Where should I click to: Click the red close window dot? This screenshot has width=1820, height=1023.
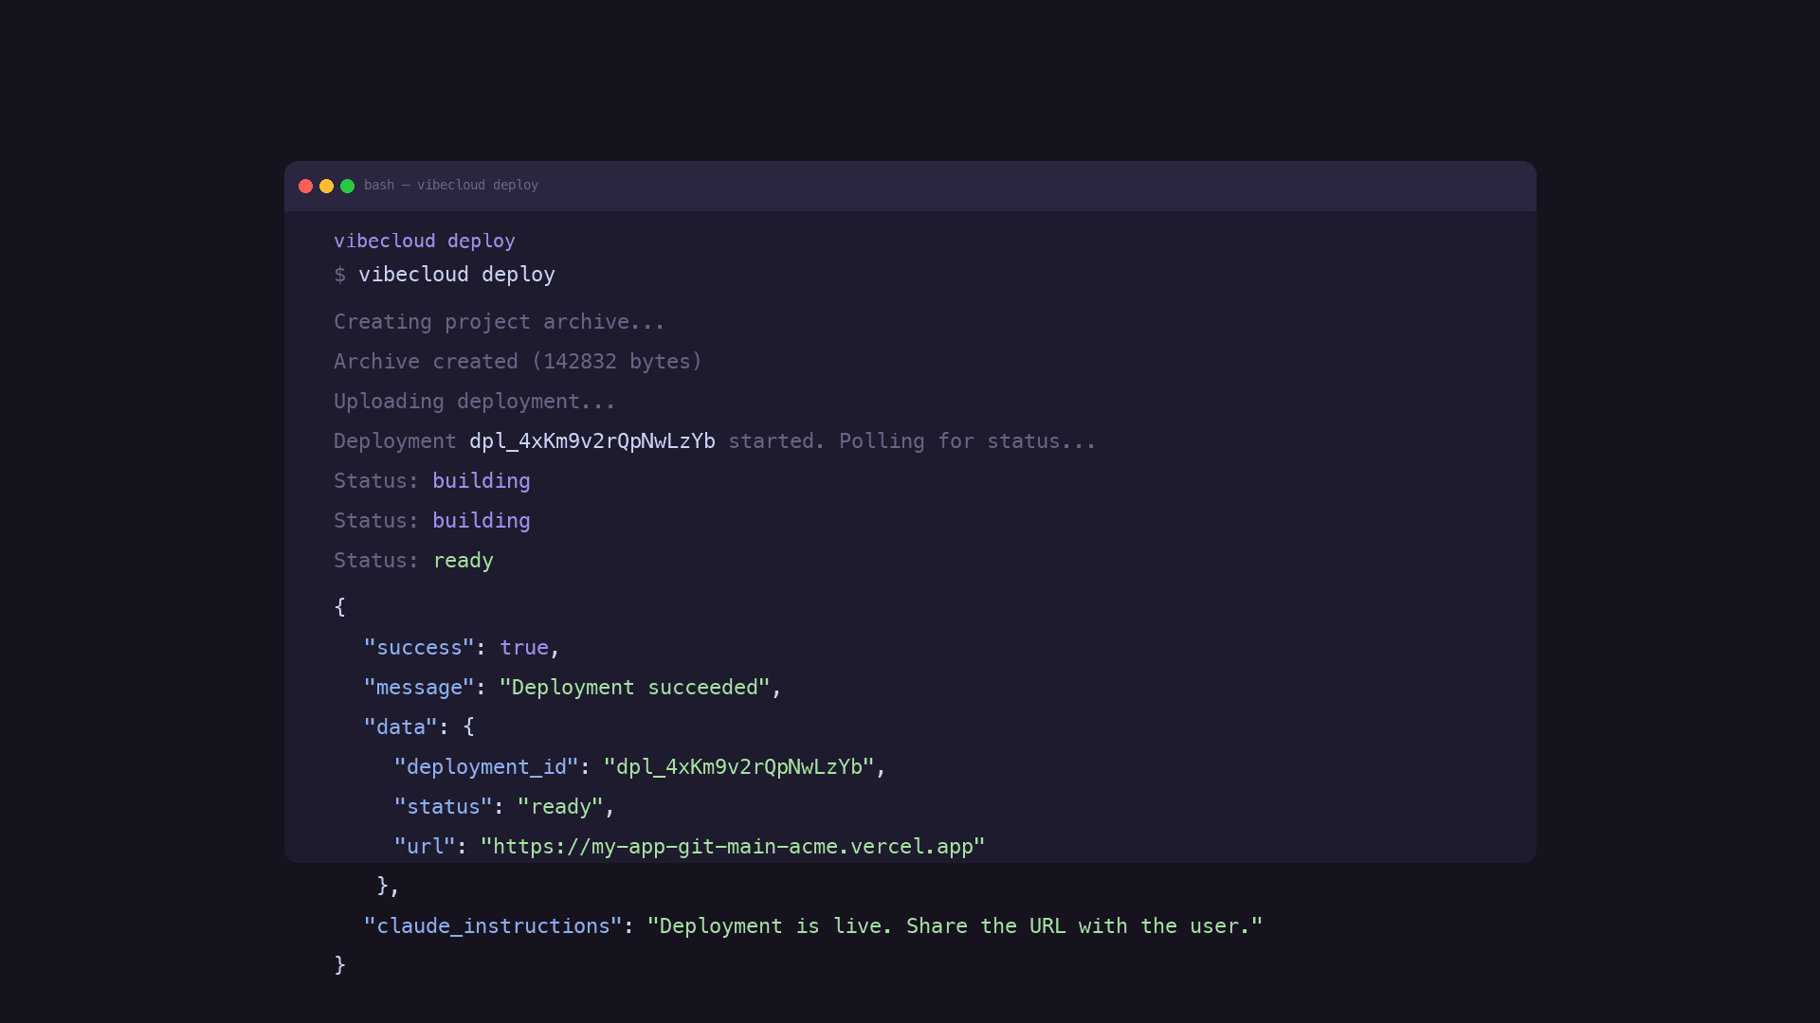pos(305,186)
